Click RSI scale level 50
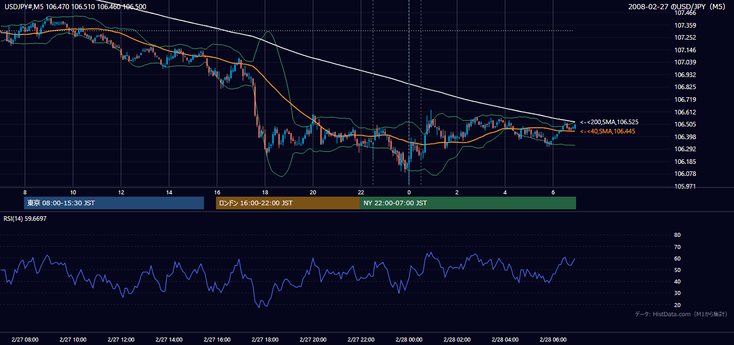734x345 pixels. point(677,270)
